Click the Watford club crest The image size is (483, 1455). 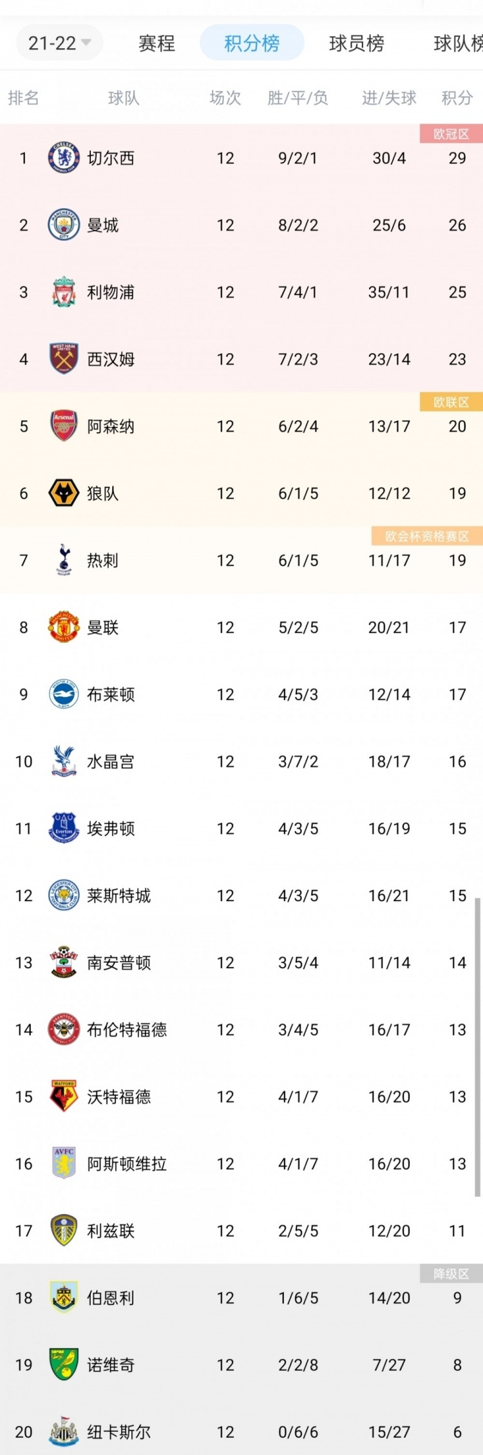click(64, 1096)
